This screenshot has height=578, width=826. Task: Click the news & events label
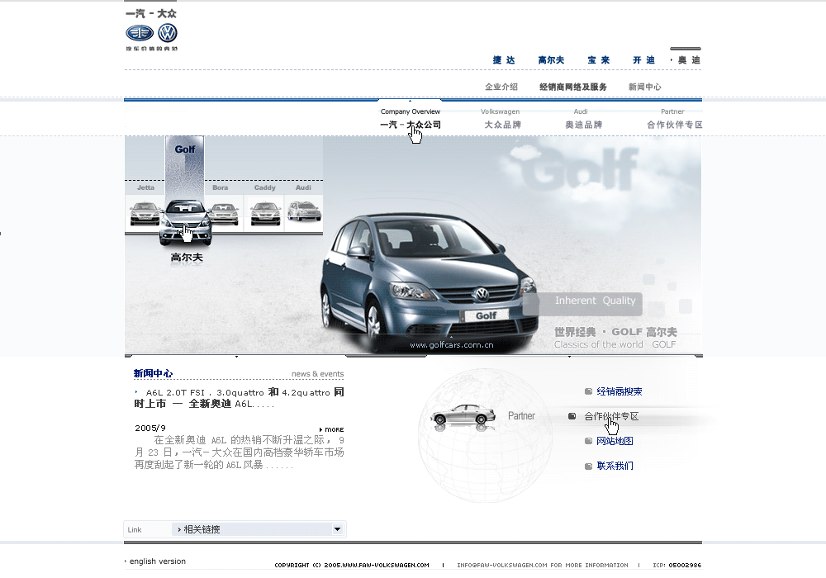coord(318,374)
